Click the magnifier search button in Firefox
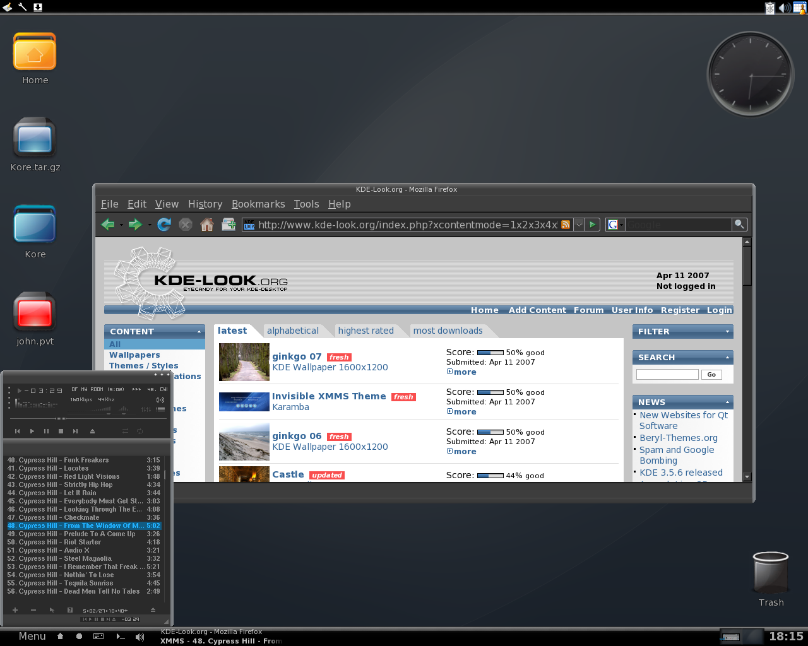 739,225
